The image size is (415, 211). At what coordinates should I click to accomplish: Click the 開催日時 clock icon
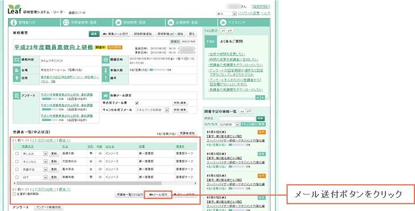(x=106, y=60)
